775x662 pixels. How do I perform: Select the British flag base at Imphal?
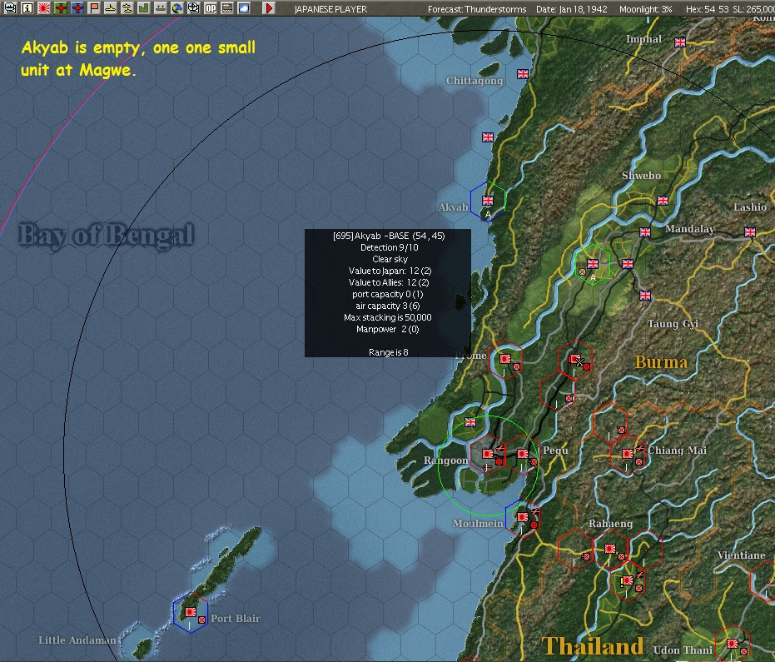[680, 42]
